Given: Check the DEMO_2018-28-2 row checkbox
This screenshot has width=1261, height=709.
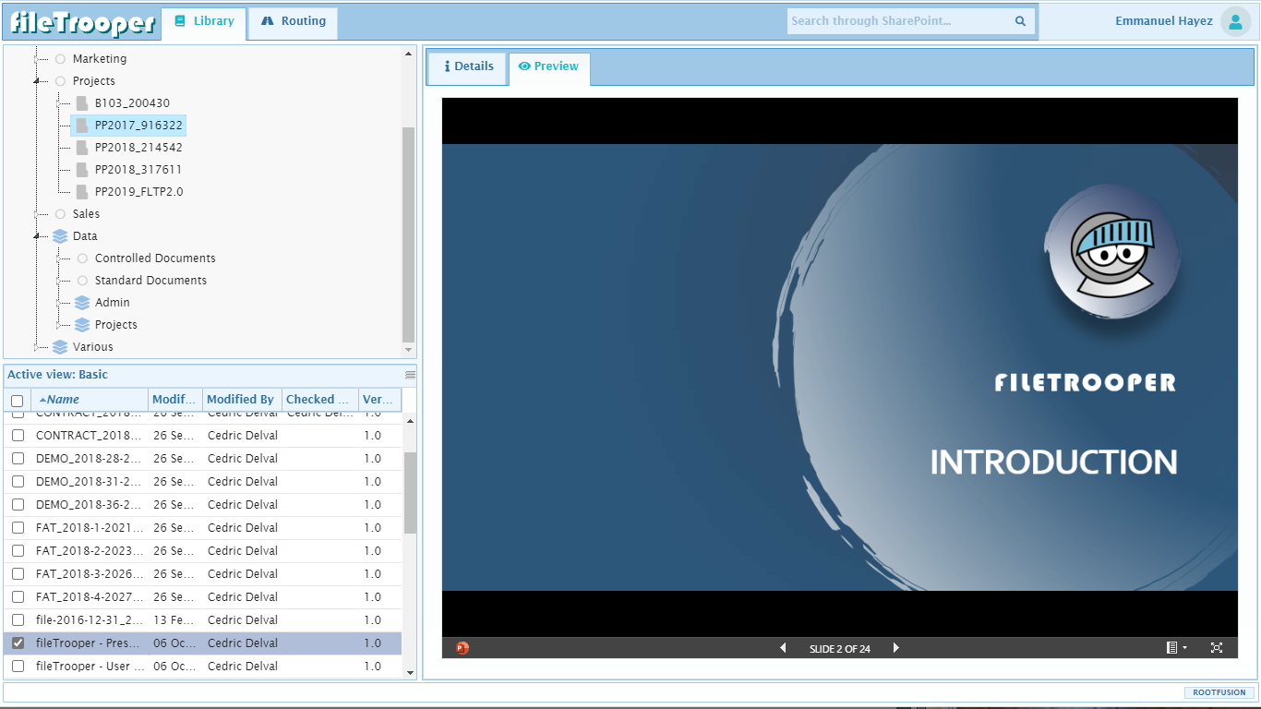Looking at the screenshot, I should pyautogui.click(x=18, y=459).
